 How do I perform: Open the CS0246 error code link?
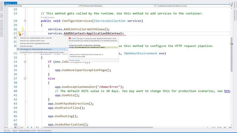pyautogui.click(x=74, y=38)
